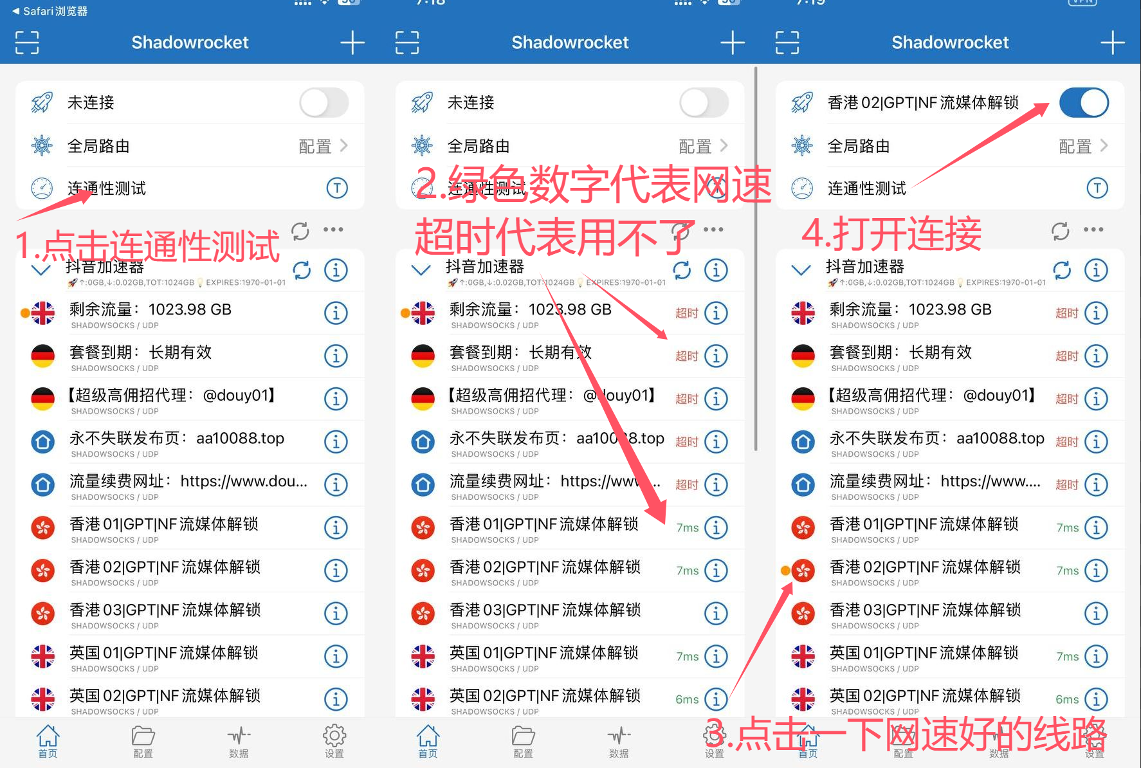
Task: Open 设置 tab in first screenshot
Action: click(334, 742)
